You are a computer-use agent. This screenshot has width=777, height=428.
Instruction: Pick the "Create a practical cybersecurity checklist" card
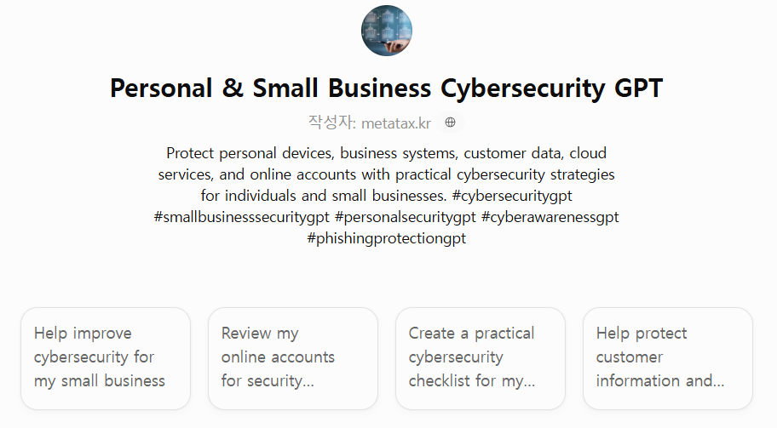(481, 358)
